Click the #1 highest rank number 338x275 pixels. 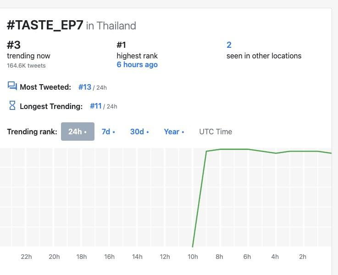122,45
